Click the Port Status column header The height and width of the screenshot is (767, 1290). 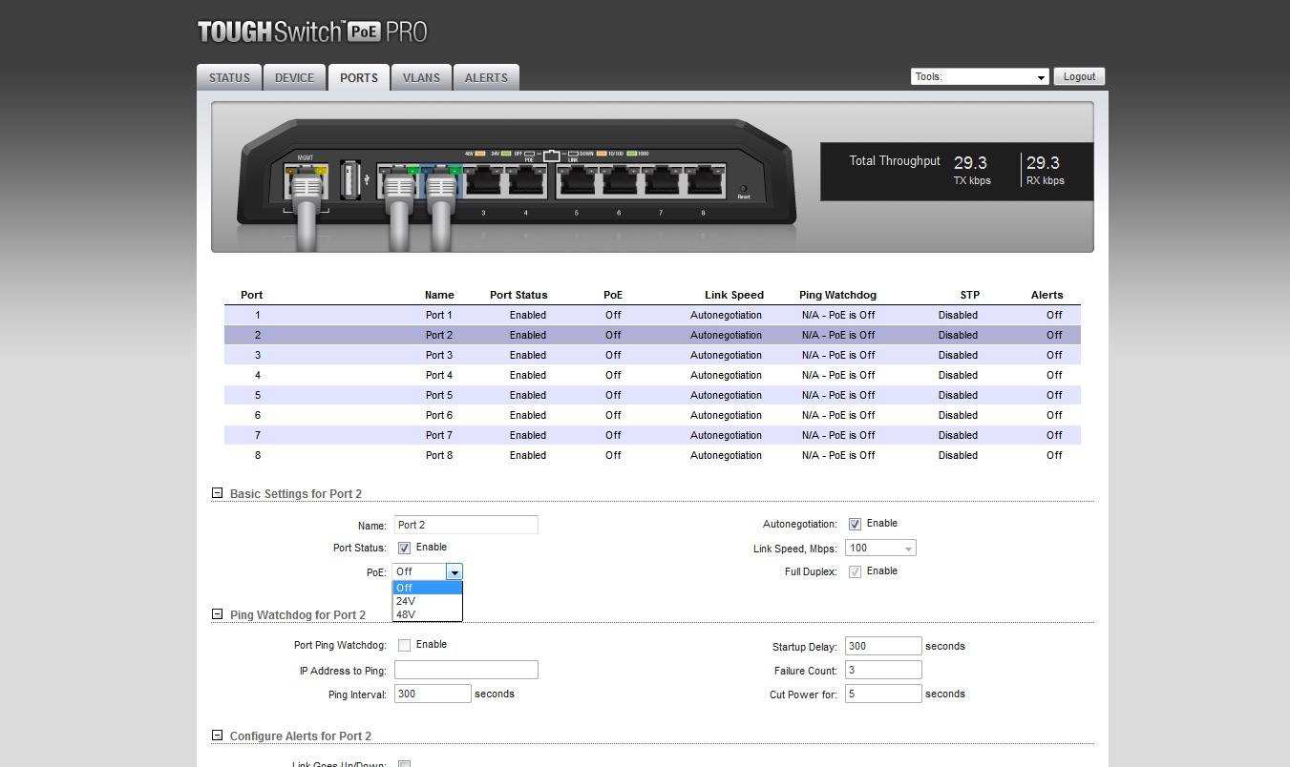518,295
